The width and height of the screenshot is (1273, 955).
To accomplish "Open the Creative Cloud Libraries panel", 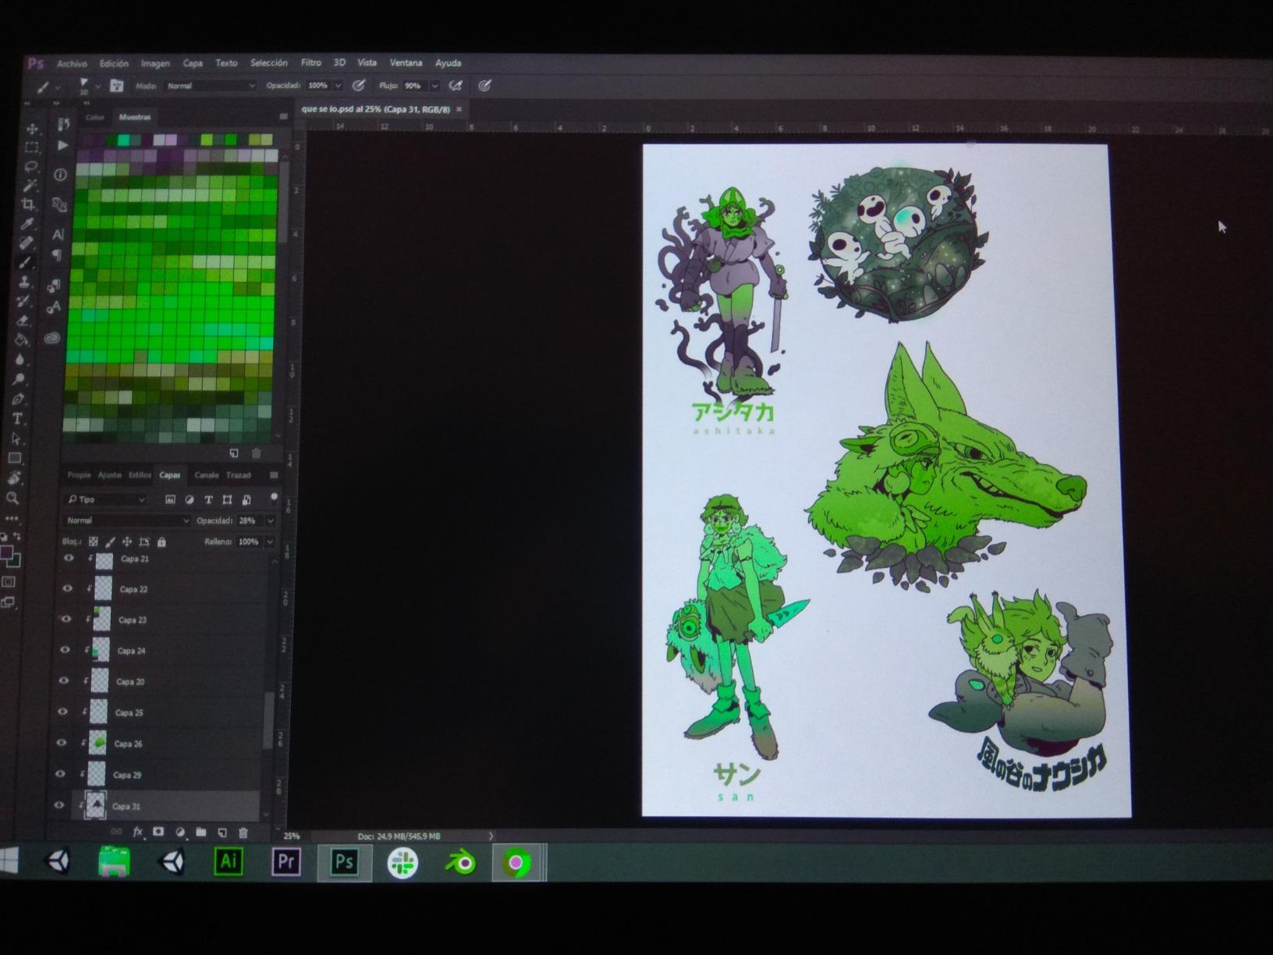I will point(52,337).
